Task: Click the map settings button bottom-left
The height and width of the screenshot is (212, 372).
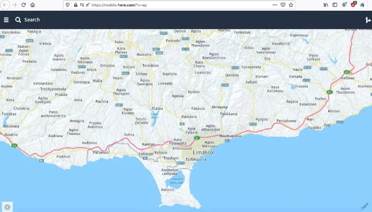Action: 7,207
